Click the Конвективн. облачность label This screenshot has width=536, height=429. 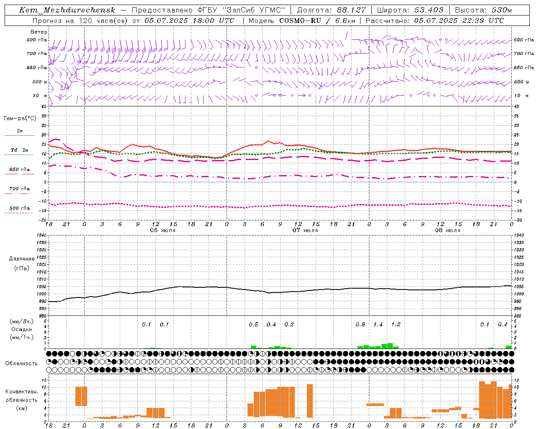click(21, 396)
